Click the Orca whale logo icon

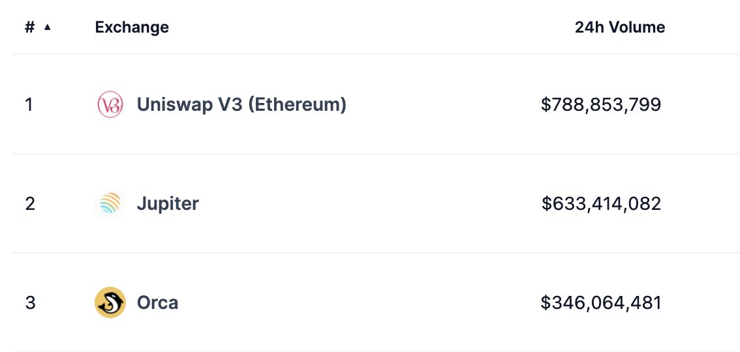point(110,302)
